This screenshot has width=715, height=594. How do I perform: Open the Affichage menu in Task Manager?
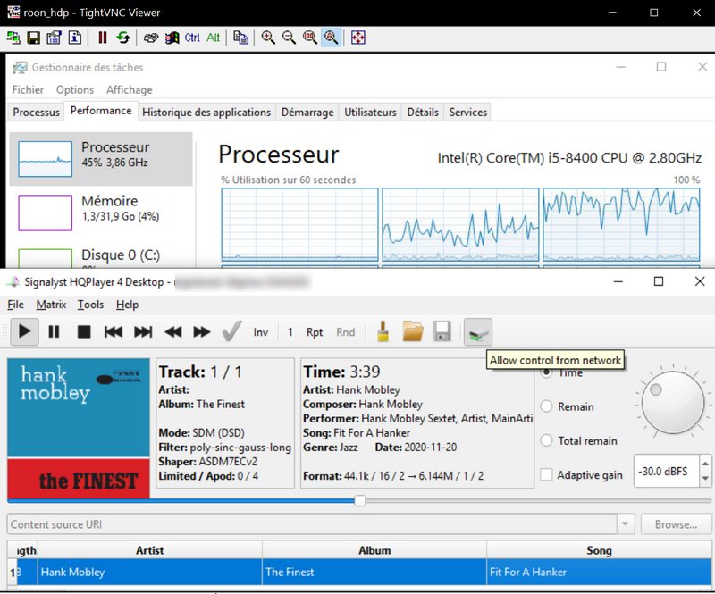coord(130,90)
